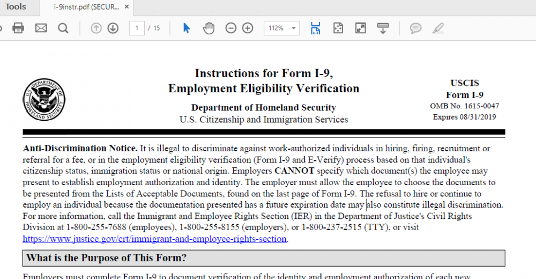
Task: Zoom in with the plus icon
Action: coord(248,28)
